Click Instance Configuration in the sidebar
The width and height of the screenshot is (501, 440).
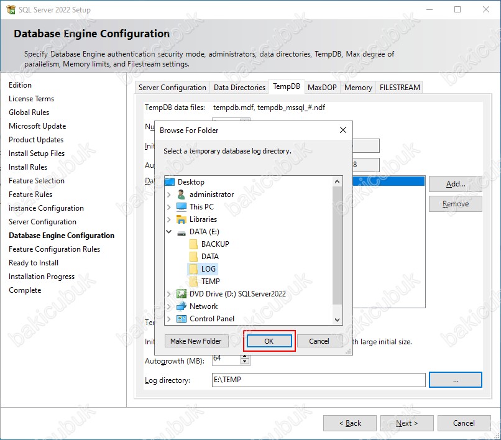46,208
